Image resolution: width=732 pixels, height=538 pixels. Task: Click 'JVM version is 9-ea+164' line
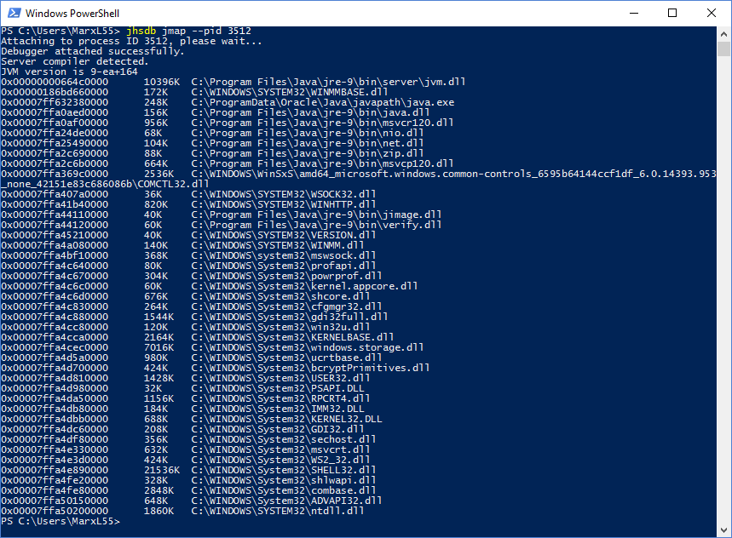pyautogui.click(x=69, y=72)
